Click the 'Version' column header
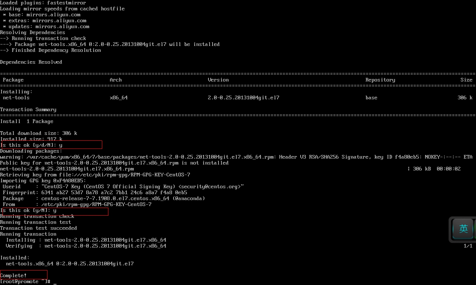 tap(218, 80)
